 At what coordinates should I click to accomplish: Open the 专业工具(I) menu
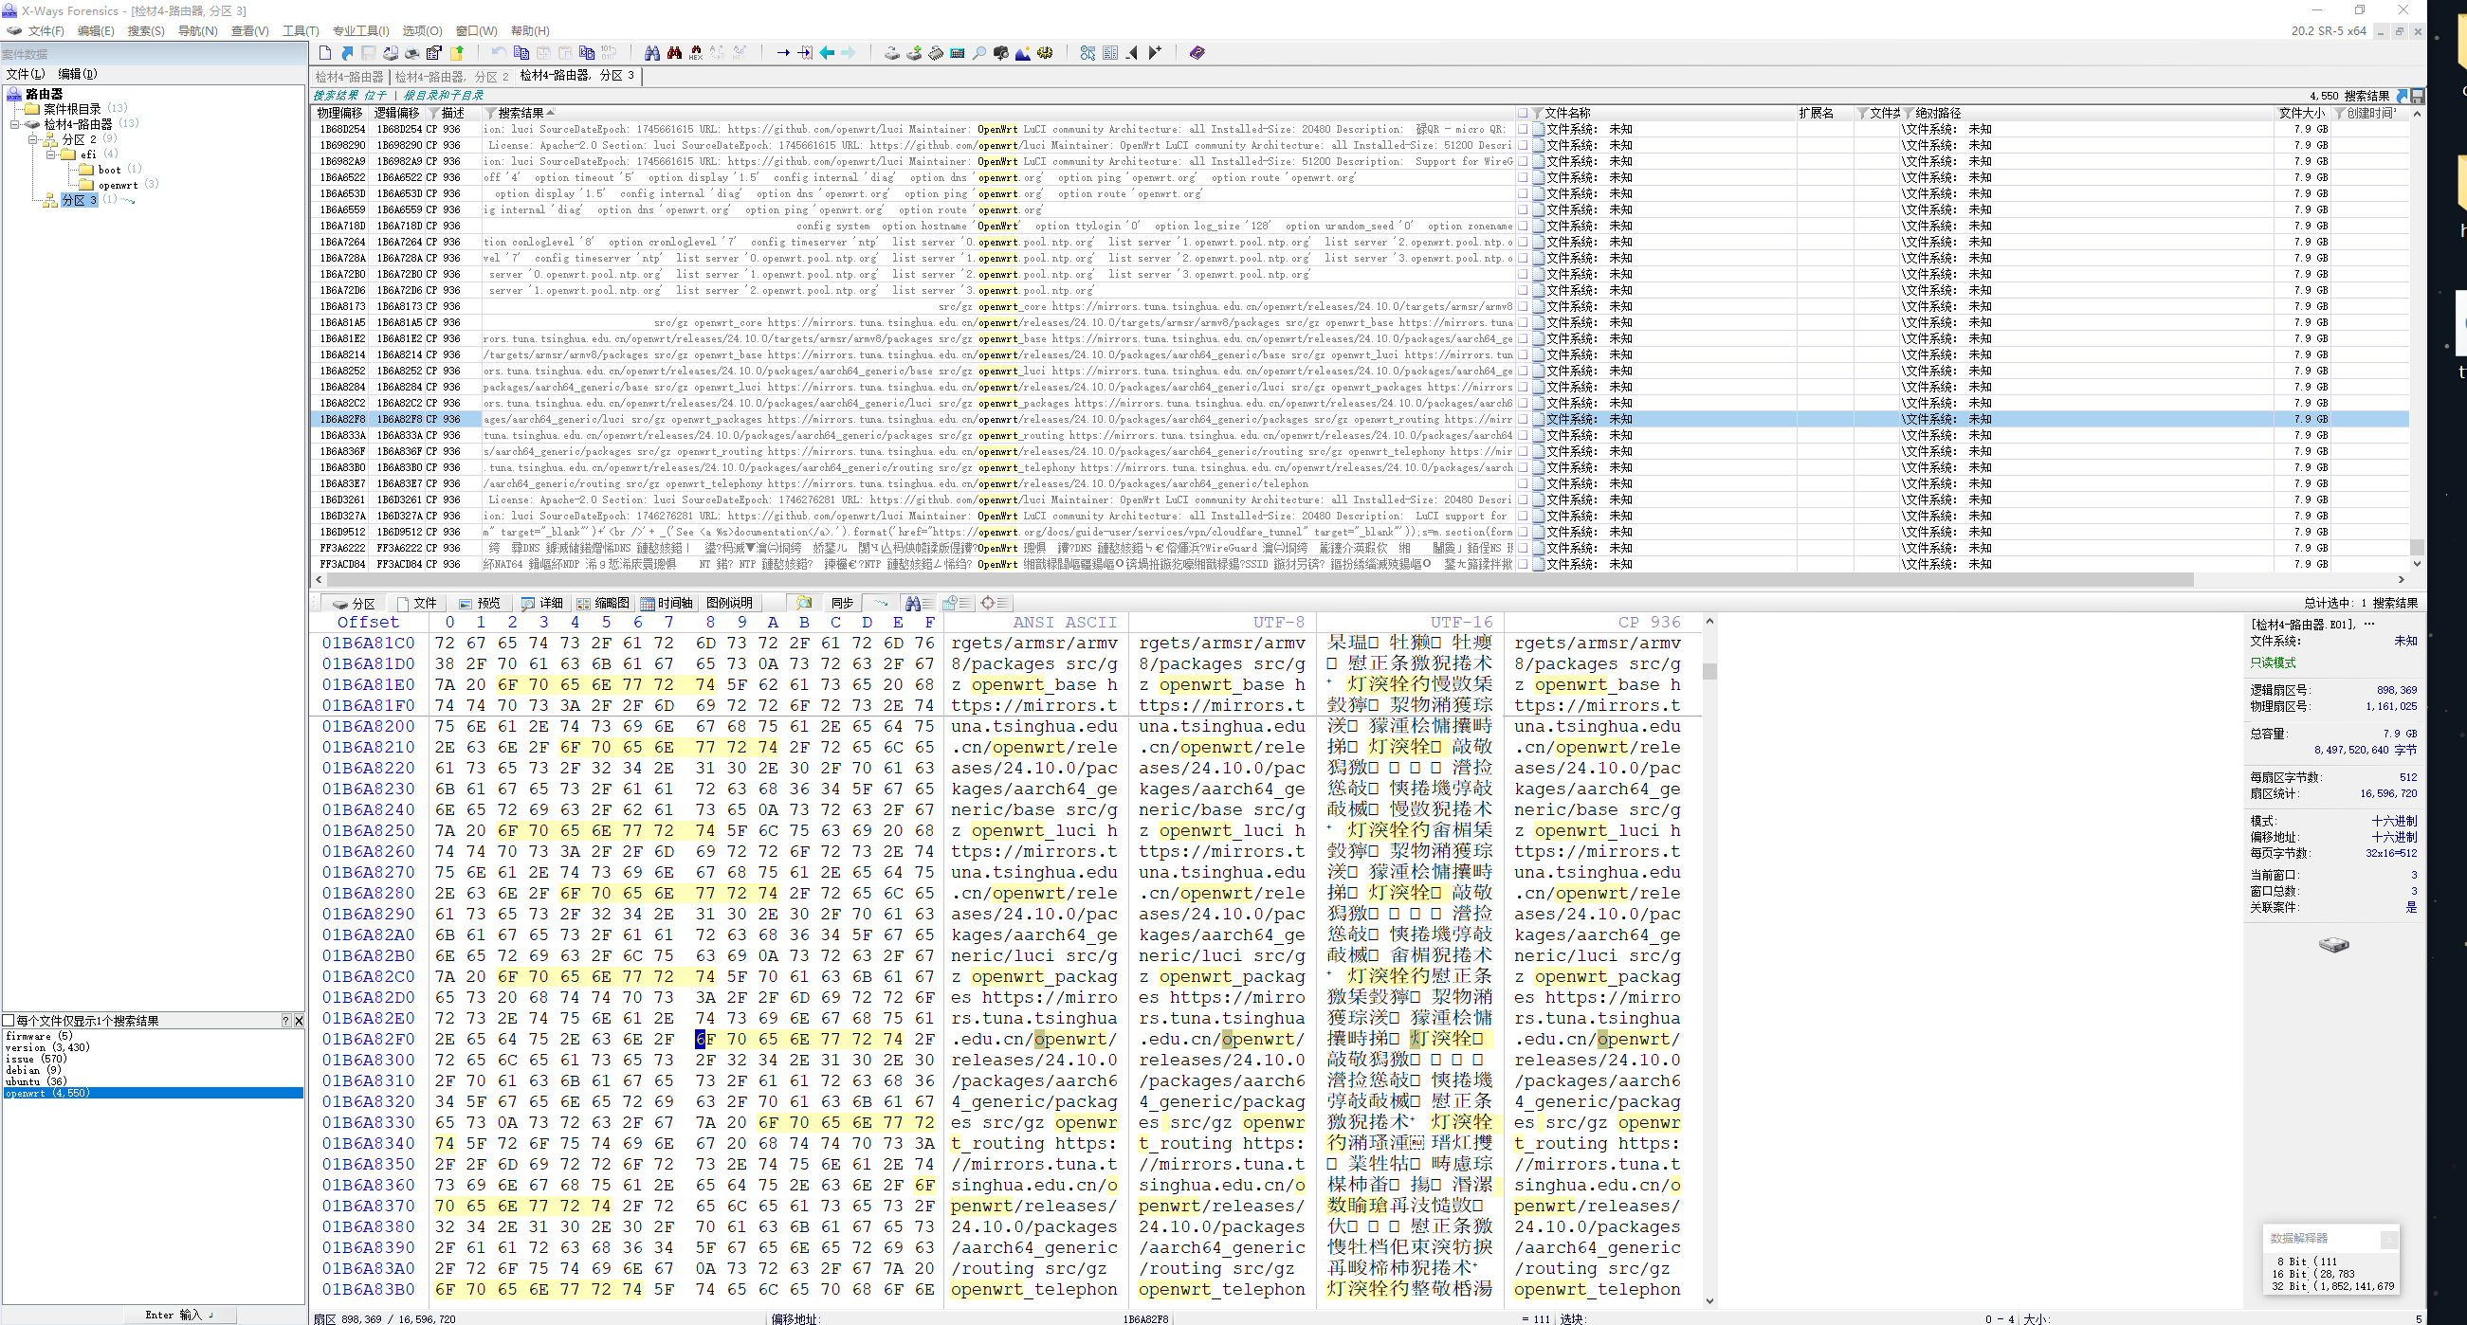(360, 30)
